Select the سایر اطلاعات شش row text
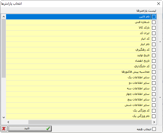163x133 pixels. tap(137, 105)
